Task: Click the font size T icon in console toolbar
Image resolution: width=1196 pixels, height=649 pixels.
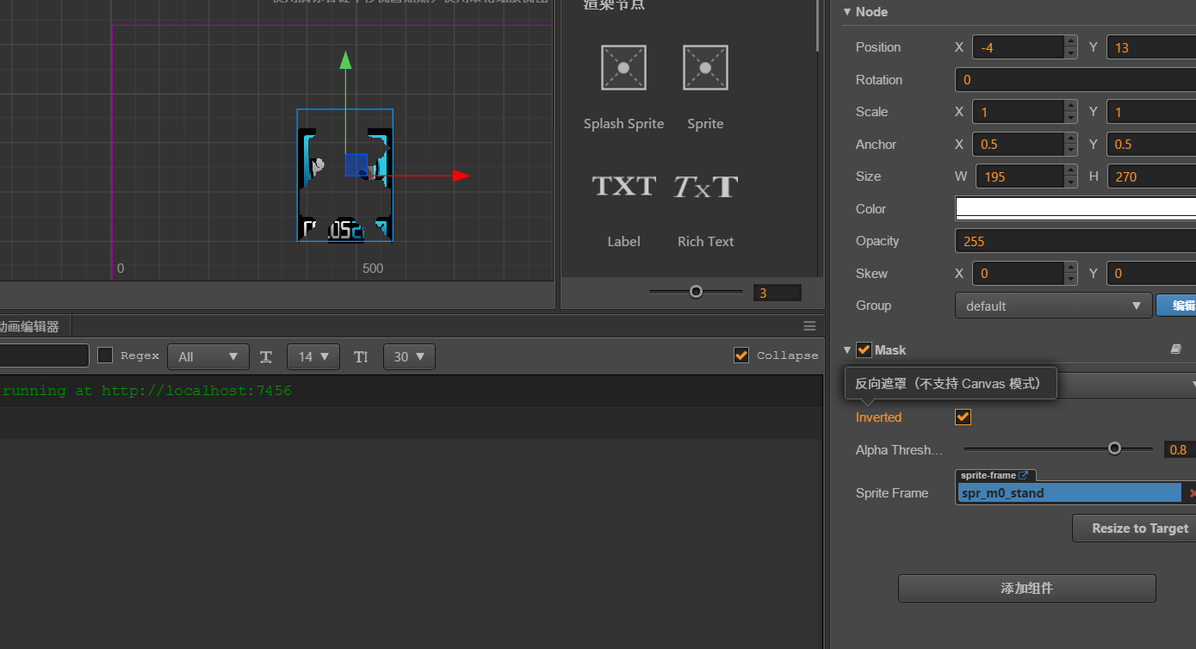Action: click(x=266, y=355)
